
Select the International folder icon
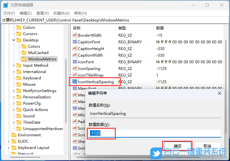pos(19,72)
